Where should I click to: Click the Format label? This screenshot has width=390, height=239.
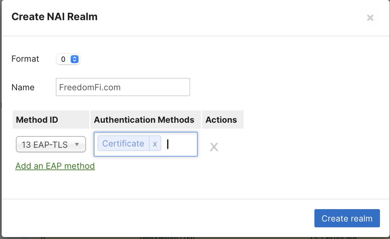pos(25,59)
